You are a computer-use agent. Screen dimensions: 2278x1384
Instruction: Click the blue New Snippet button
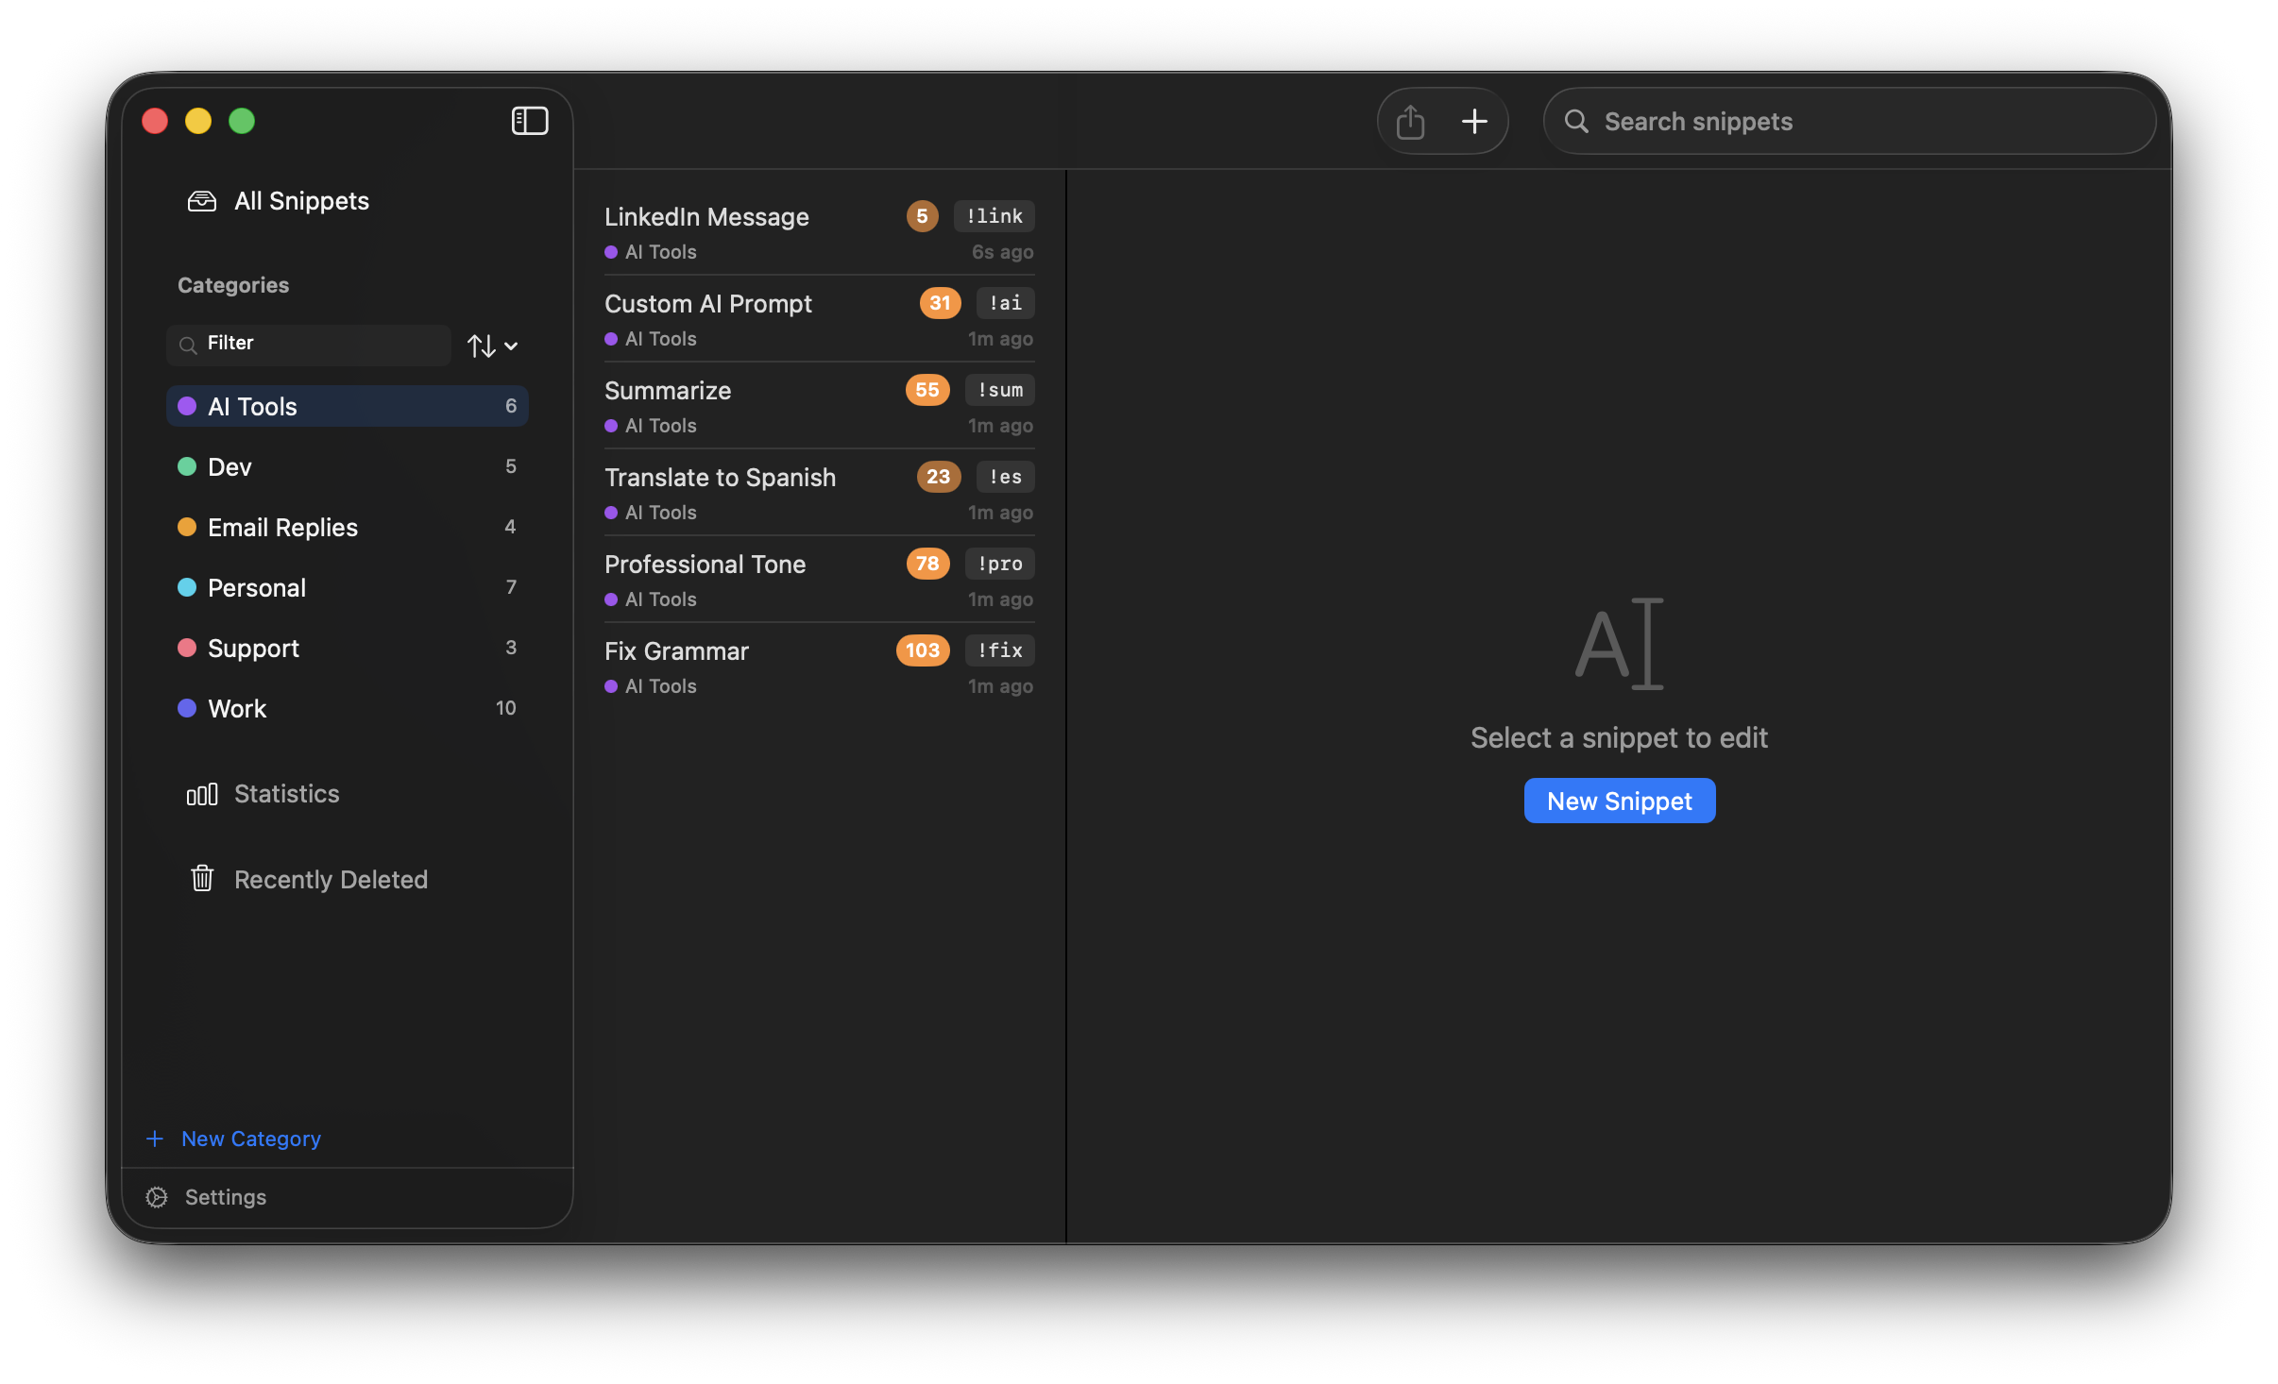coord(1619,801)
